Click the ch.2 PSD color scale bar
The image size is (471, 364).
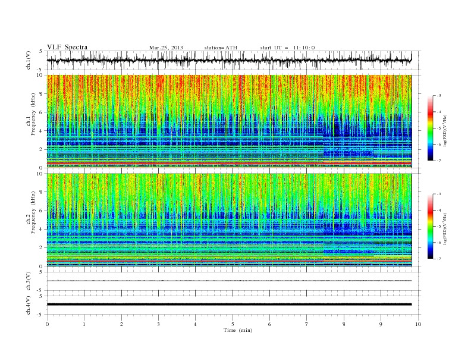click(430, 226)
